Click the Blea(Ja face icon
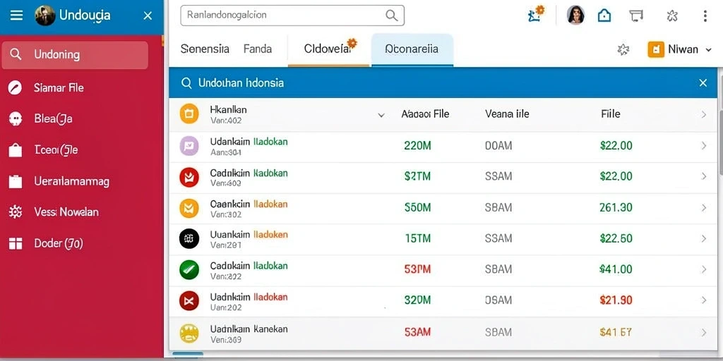723x361 pixels. [16, 118]
